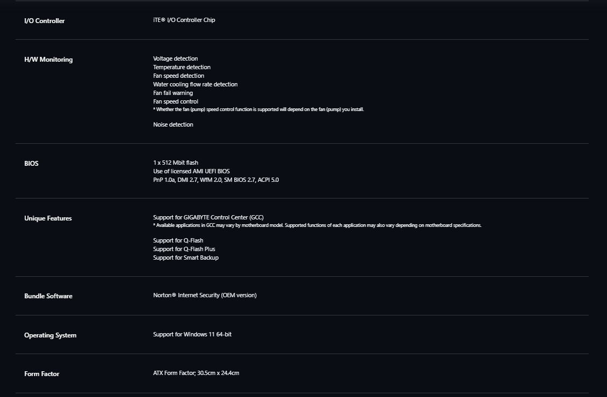
Task: Click the Fan fail warning line
Action: [172, 93]
